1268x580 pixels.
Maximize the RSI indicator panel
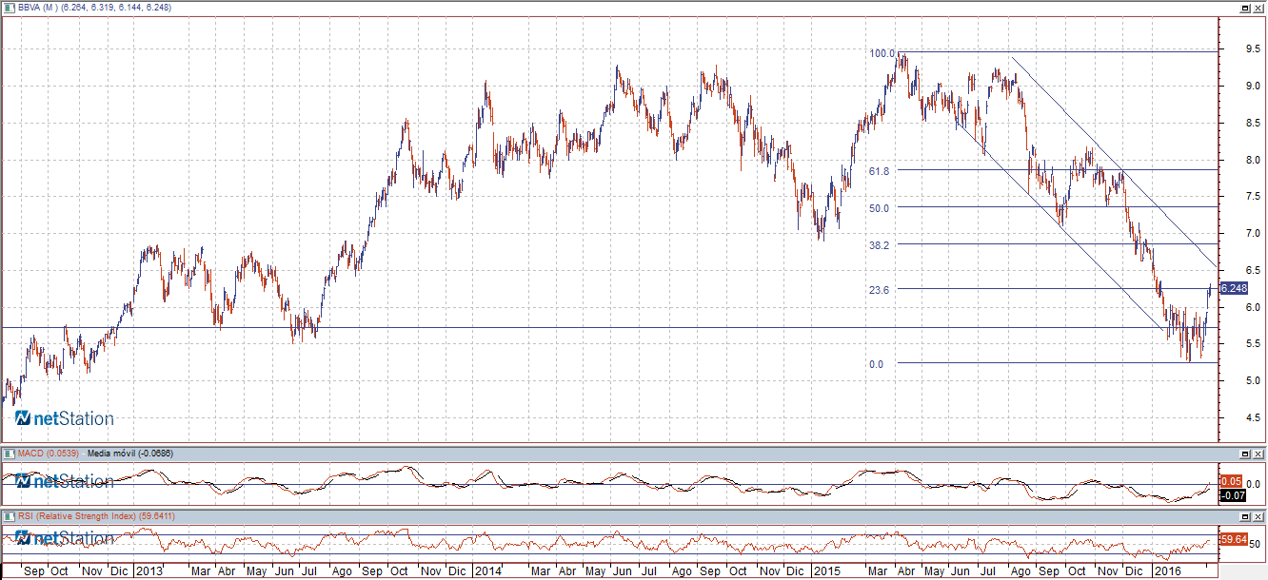(x=1244, y=515)
